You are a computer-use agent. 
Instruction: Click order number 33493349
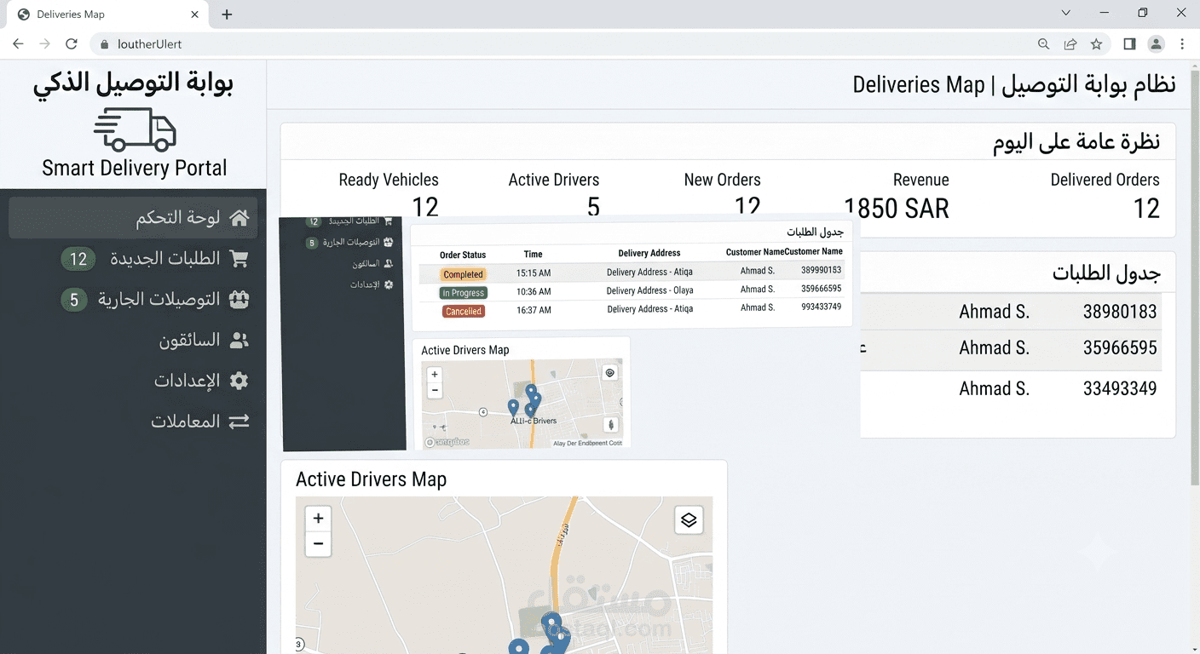[1120, 388]
